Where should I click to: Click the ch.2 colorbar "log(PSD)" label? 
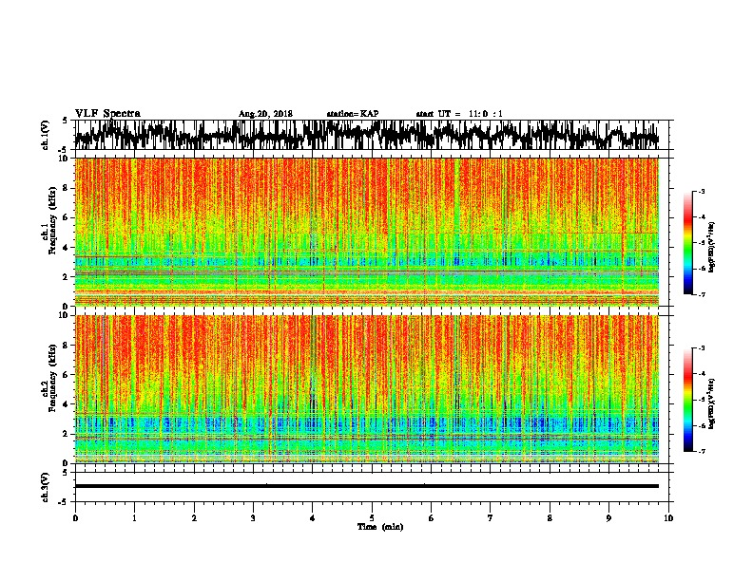tap(712, 403)
